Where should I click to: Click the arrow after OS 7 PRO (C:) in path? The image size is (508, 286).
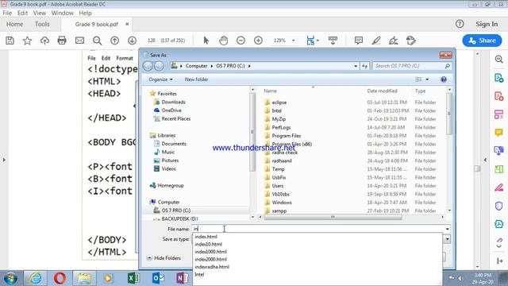pos(249,66)
